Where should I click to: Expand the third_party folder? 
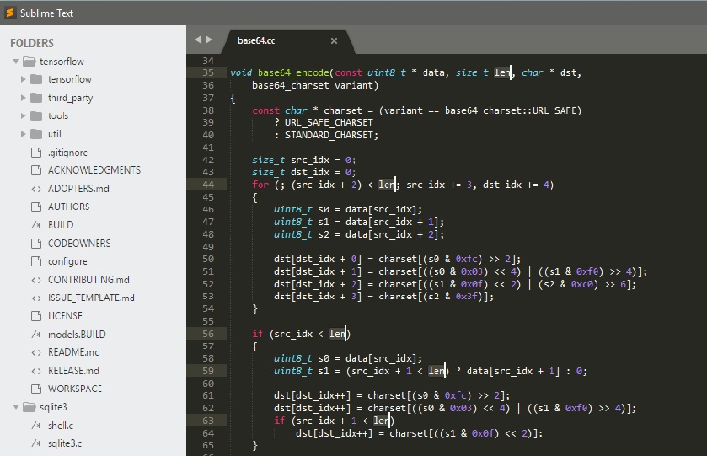pos(24,98)
